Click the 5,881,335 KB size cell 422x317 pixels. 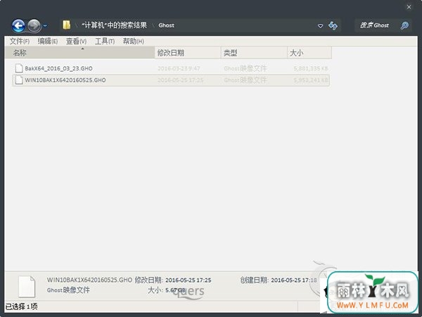click(x=311, y=68)
